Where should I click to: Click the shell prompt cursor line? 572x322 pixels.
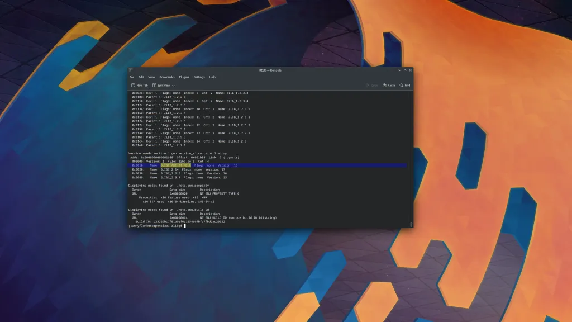point(157,226)
